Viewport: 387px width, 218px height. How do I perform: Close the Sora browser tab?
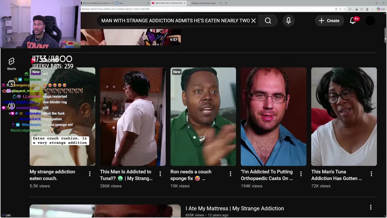[x=148, y=3]
